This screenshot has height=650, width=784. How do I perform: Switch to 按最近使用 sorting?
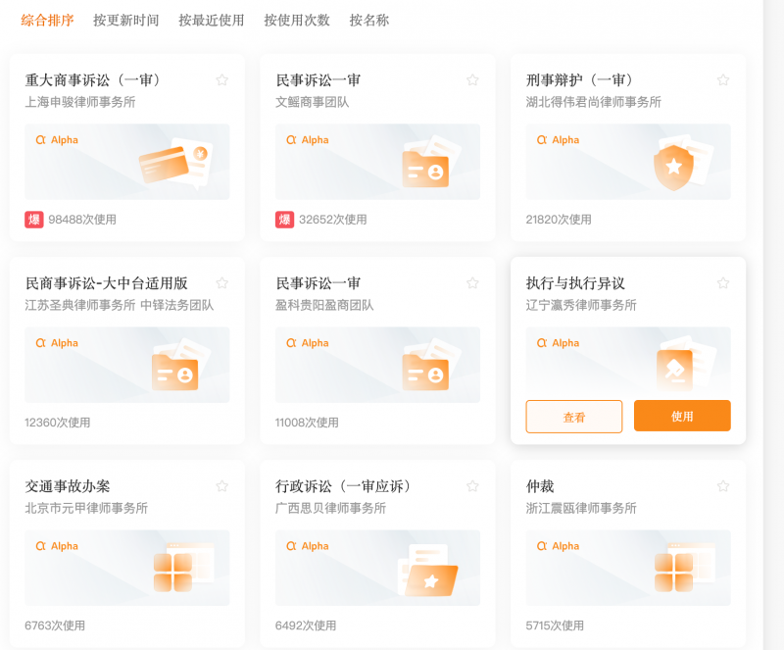point(211,20)
